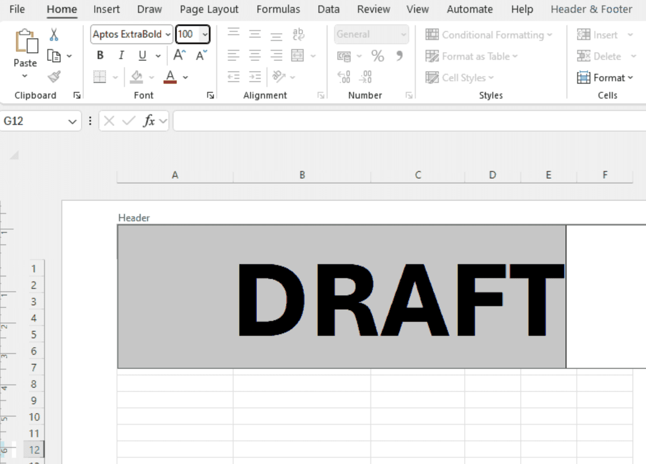Screen dimensions: 646x464
Task: Apply bold formatting from the Font group
Action: (x=100, y=55)
